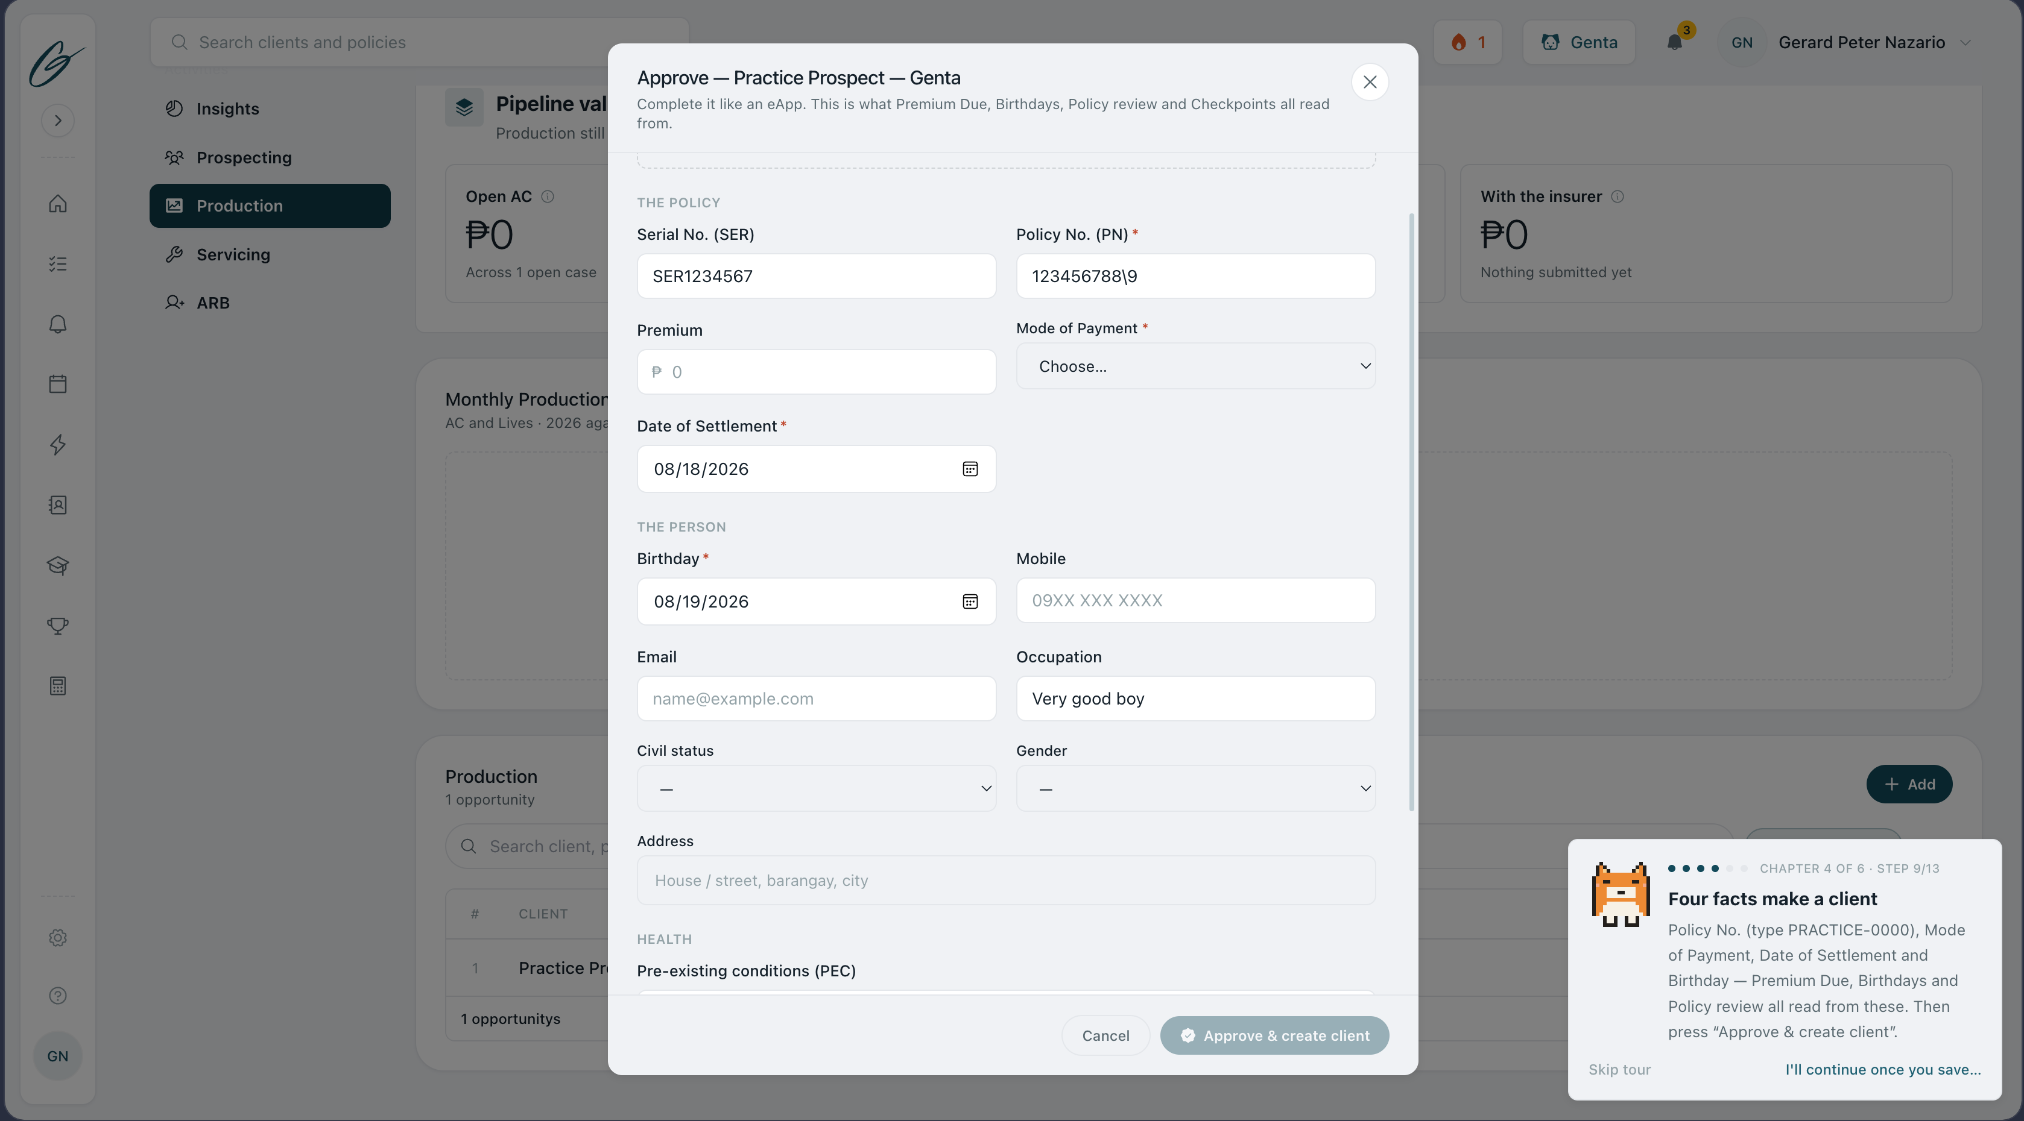Click the # column header
The height and width of the screenshot is (1121, 2024).
[475, 914]
